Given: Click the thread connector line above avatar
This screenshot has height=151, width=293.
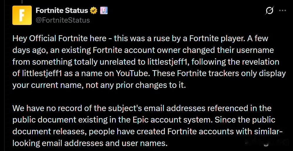Looking at the screenshot, I should [22, 1].
